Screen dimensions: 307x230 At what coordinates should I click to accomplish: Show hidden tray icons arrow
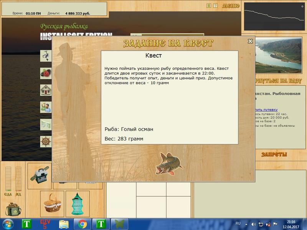246,224
